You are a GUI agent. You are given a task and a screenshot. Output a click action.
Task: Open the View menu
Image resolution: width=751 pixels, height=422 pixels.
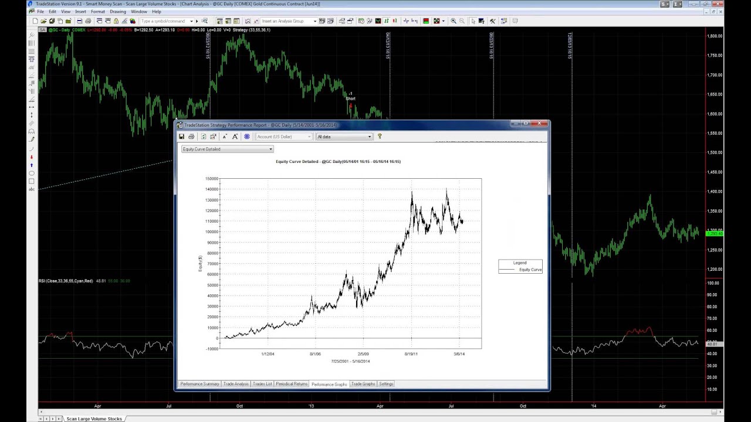point(66,12)
